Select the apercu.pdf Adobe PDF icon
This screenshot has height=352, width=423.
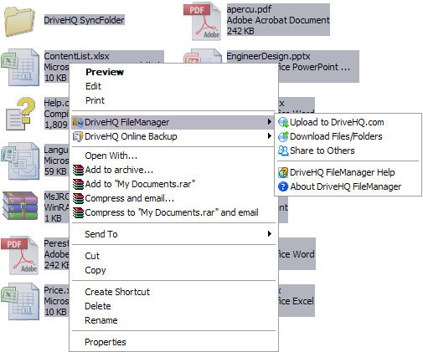(x=203, y=22)
